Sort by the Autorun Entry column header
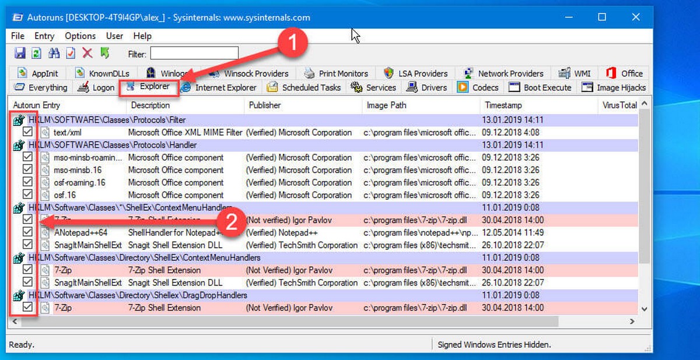 click(68, 105)
